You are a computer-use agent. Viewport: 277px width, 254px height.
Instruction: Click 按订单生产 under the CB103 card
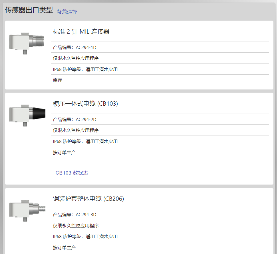pos(64,153)
